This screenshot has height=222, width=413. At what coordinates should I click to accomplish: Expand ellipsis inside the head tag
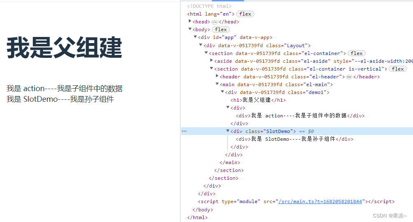click(214, 22)
